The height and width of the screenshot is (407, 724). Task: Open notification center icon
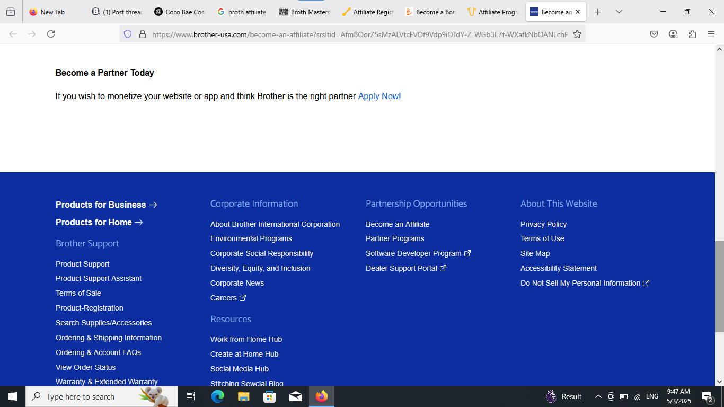tap(707, 396)
